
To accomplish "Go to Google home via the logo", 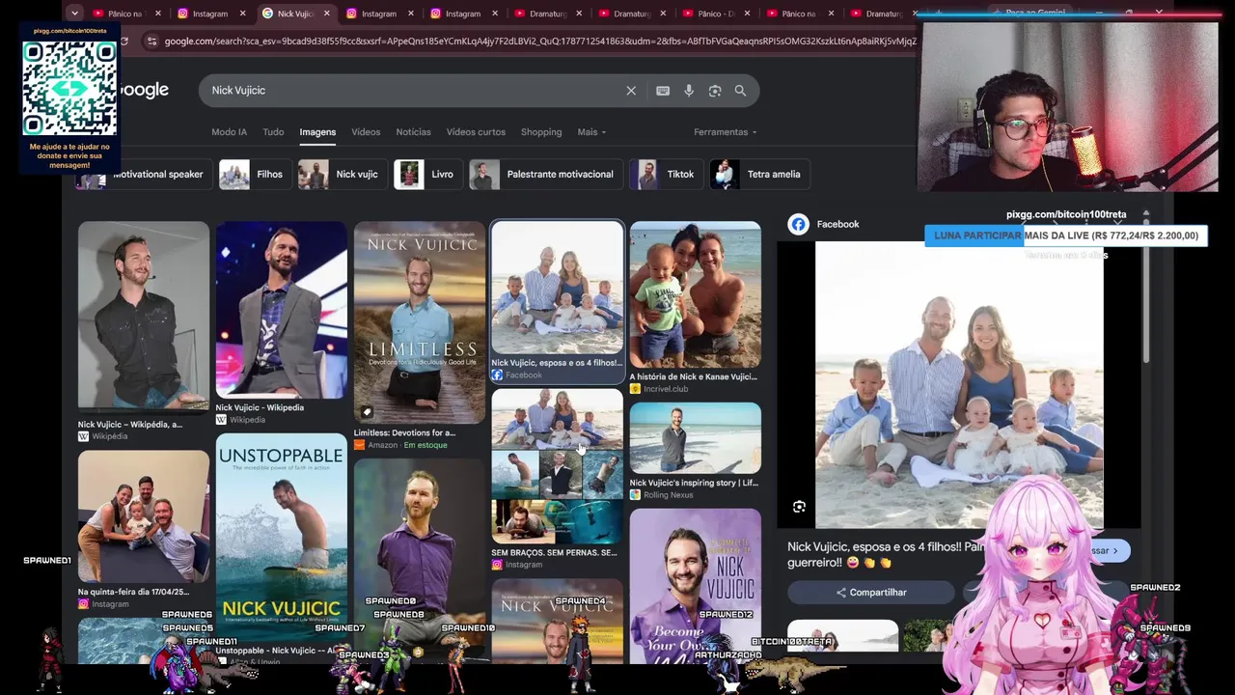I will point(145,90).
